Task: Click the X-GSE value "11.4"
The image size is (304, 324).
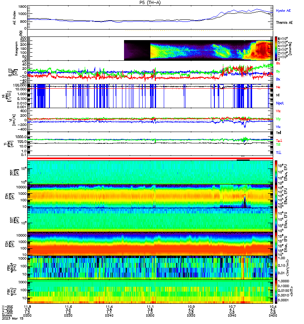Action: point(109,307)
